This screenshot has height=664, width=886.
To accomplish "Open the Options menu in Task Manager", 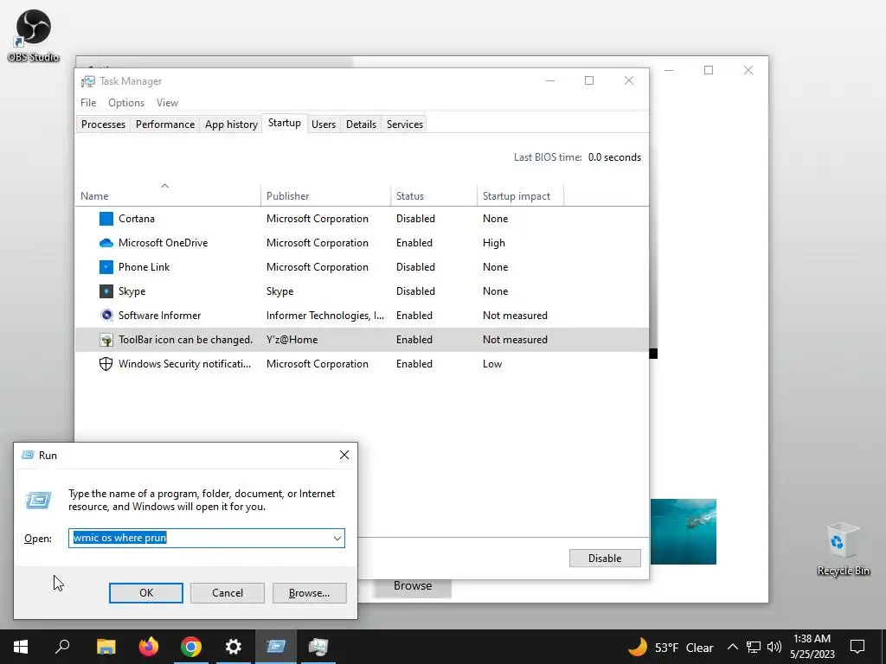I will (126, 103).
